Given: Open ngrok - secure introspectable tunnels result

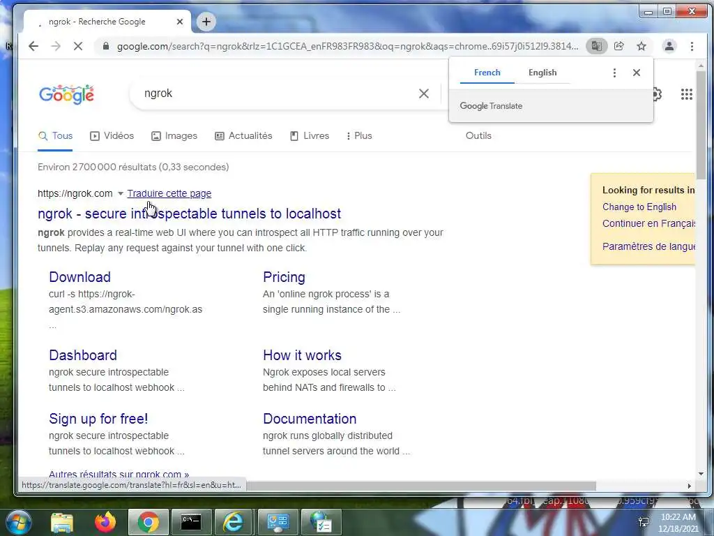Looking at the screenshot, I should click(189, 214).
